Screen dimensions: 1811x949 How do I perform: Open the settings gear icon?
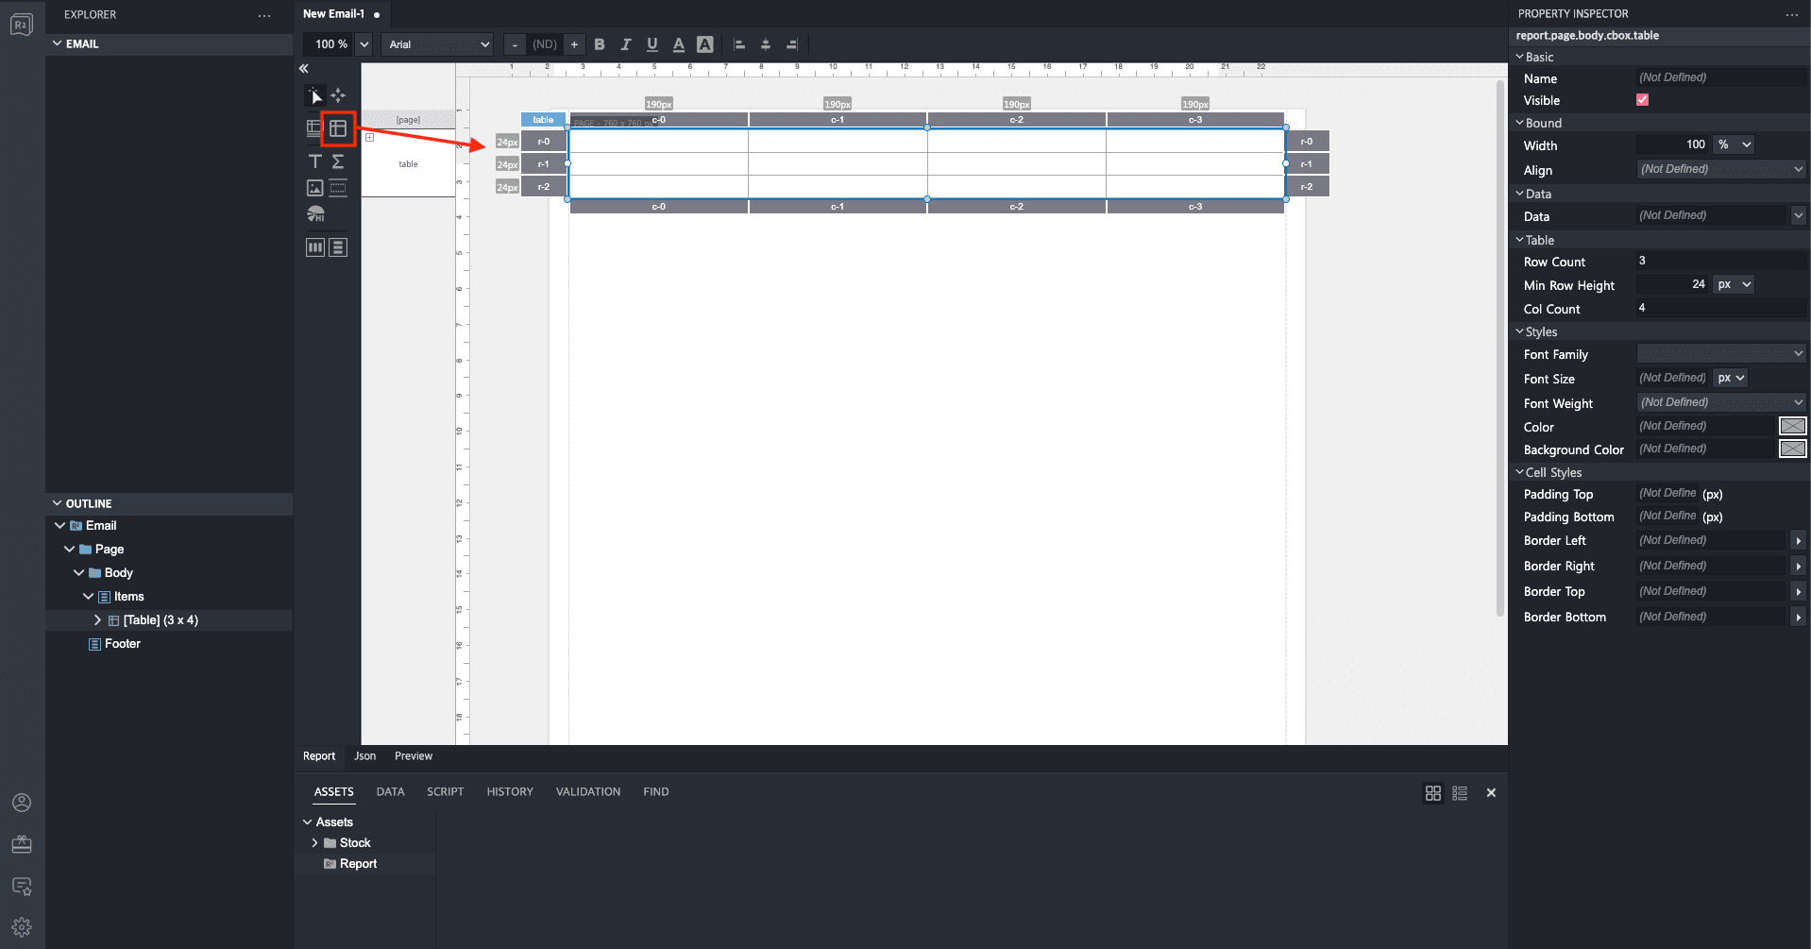(x=22, y=927)
